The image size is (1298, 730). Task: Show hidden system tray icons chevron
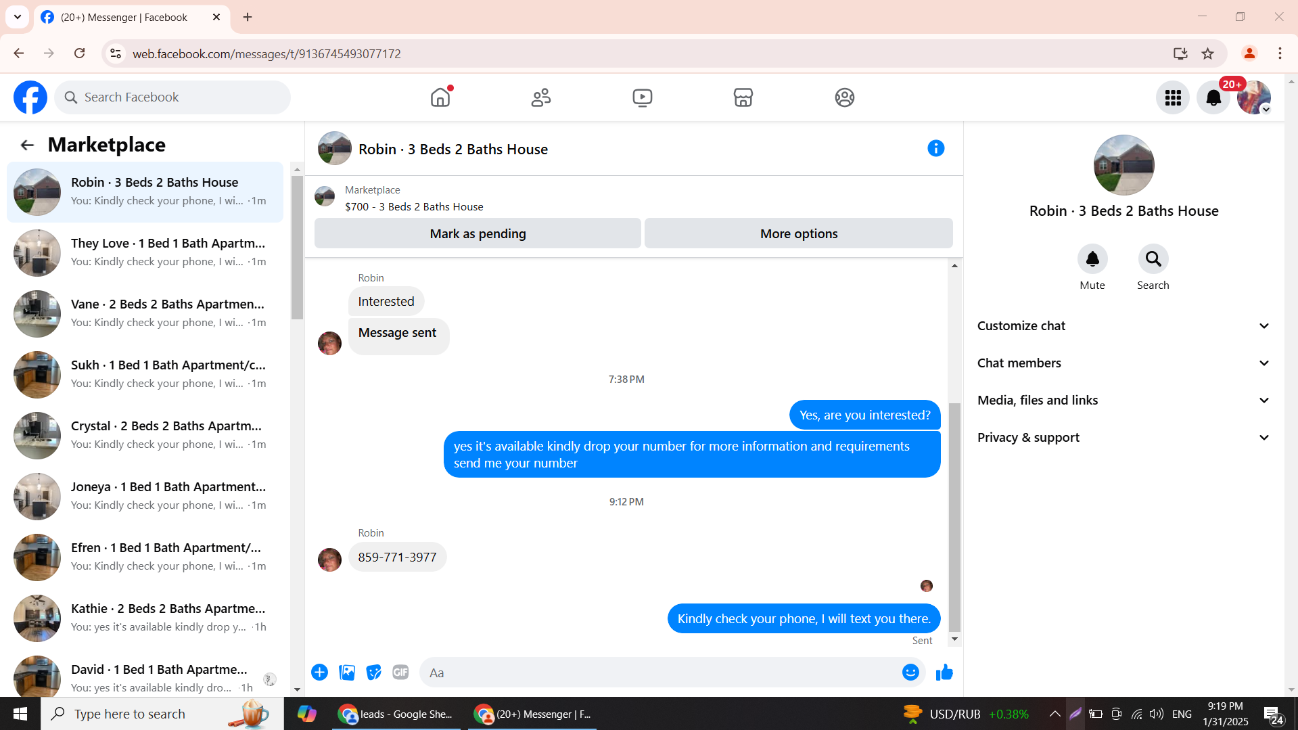point(1054,714)
